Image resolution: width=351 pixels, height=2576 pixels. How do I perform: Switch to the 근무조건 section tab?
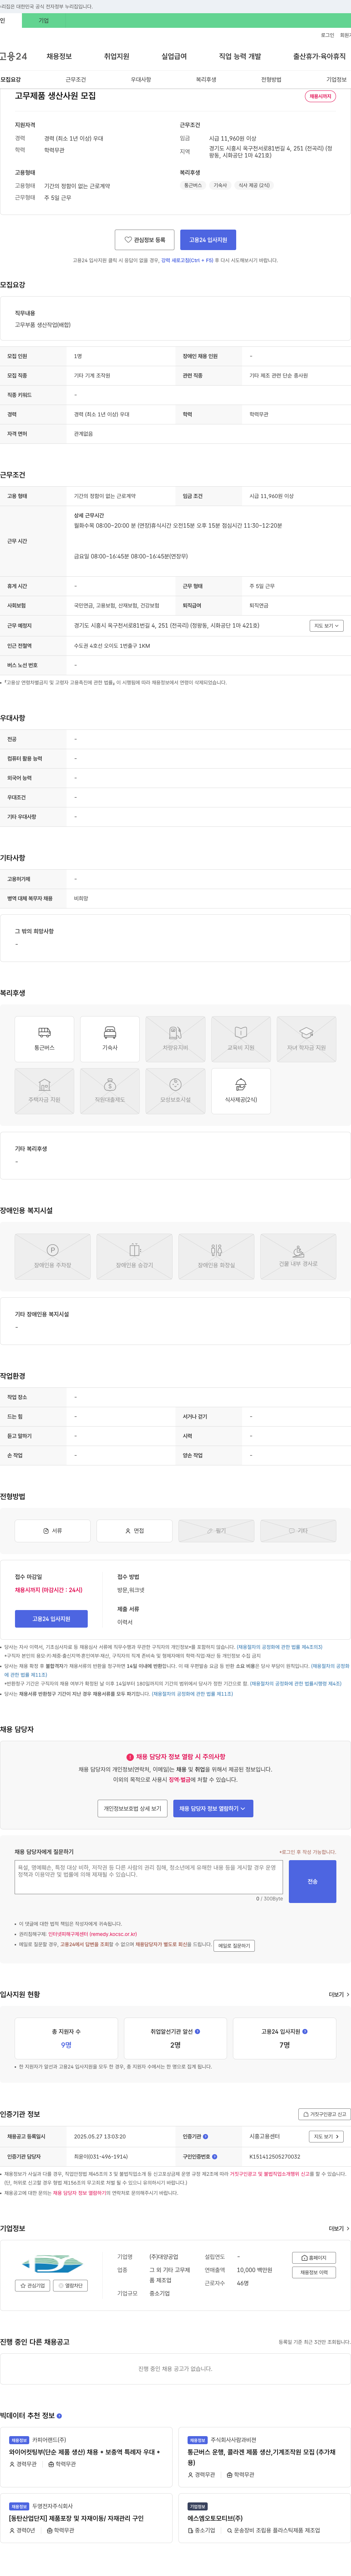click(76, 79)
